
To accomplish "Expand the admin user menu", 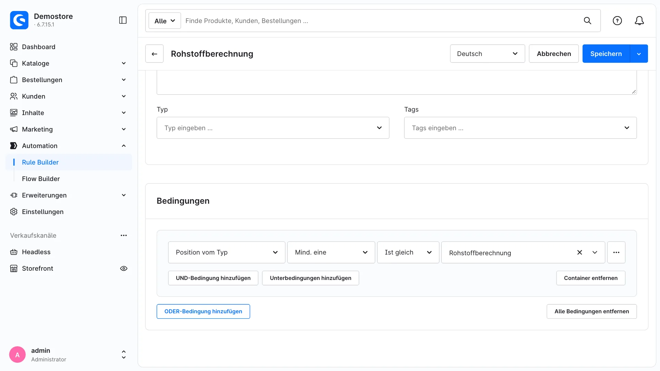I will [x=124, y=355].
